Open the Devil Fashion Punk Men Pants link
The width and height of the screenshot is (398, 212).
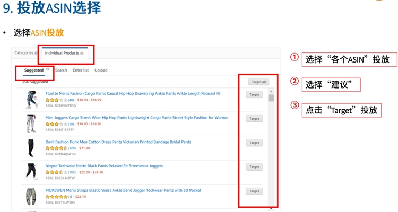(x=118, y=142)
